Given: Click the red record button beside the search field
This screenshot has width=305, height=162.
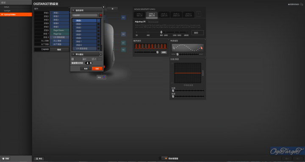Looking at the screenshot, I should [100, 15].
